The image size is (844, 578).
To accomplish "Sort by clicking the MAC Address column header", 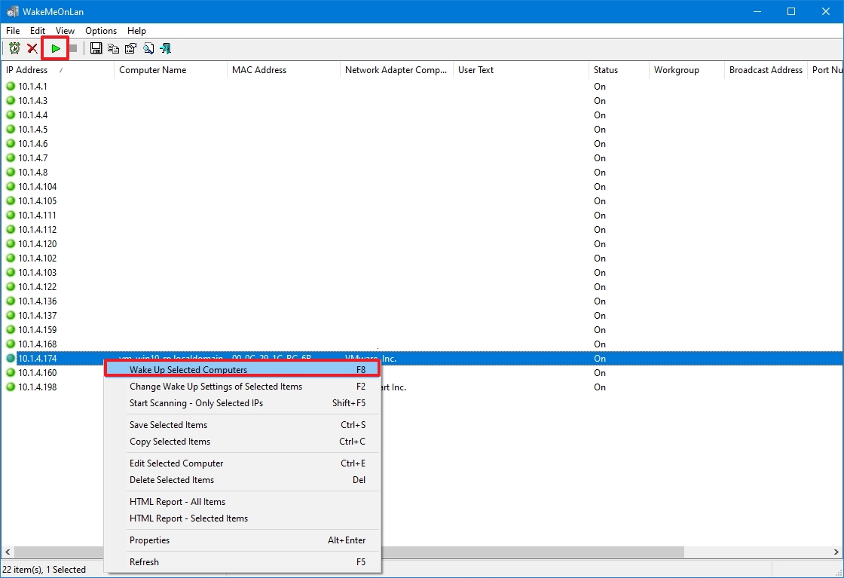I will point(260,70).
